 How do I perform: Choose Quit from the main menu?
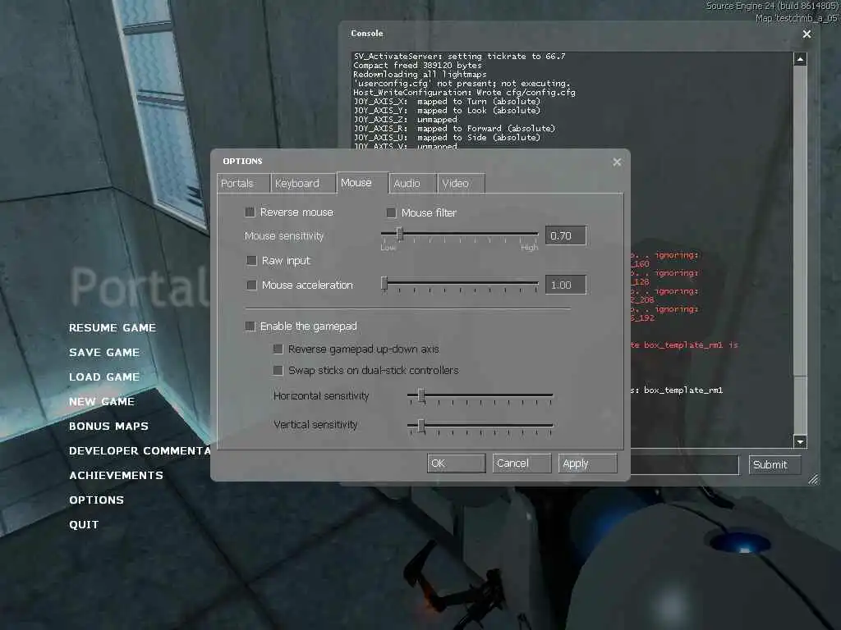point(85,525)
